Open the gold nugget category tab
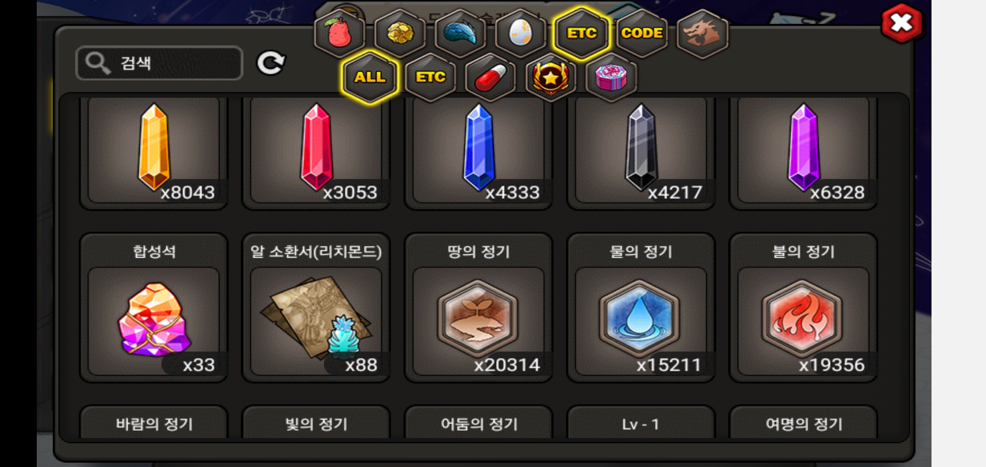Screen dimensions: 986x467 coord(400,33)
